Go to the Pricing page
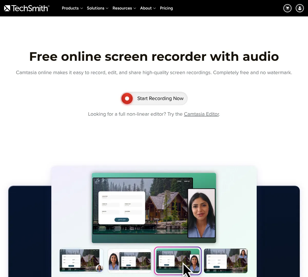The height and width of the screenshot is (277, 308). [166, 8]
